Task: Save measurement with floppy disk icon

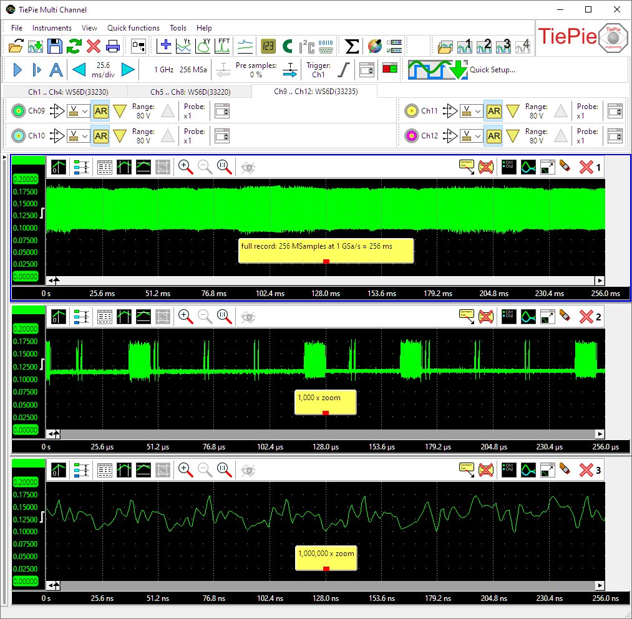Action: [x=55, y=46]
